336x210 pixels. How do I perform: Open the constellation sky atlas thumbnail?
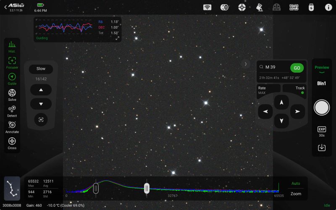point(12,188)
